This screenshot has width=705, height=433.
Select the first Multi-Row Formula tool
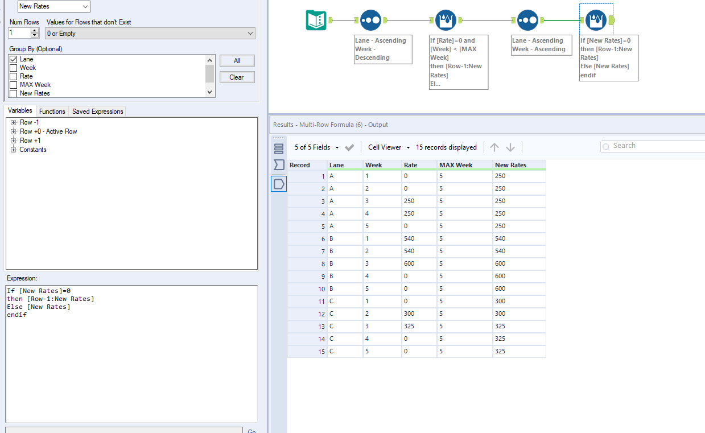pyautogui.click(x=446, y=20)
